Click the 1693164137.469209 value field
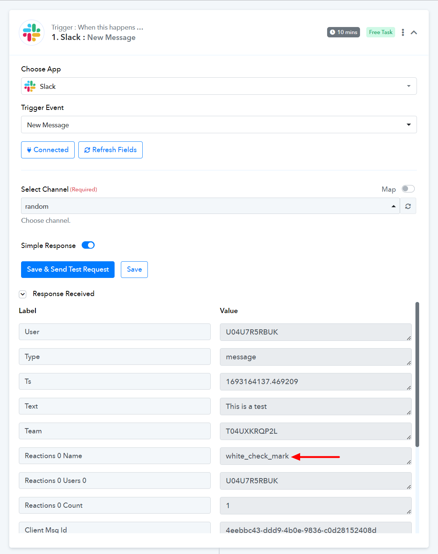438x554 pixels. point(316,382)
